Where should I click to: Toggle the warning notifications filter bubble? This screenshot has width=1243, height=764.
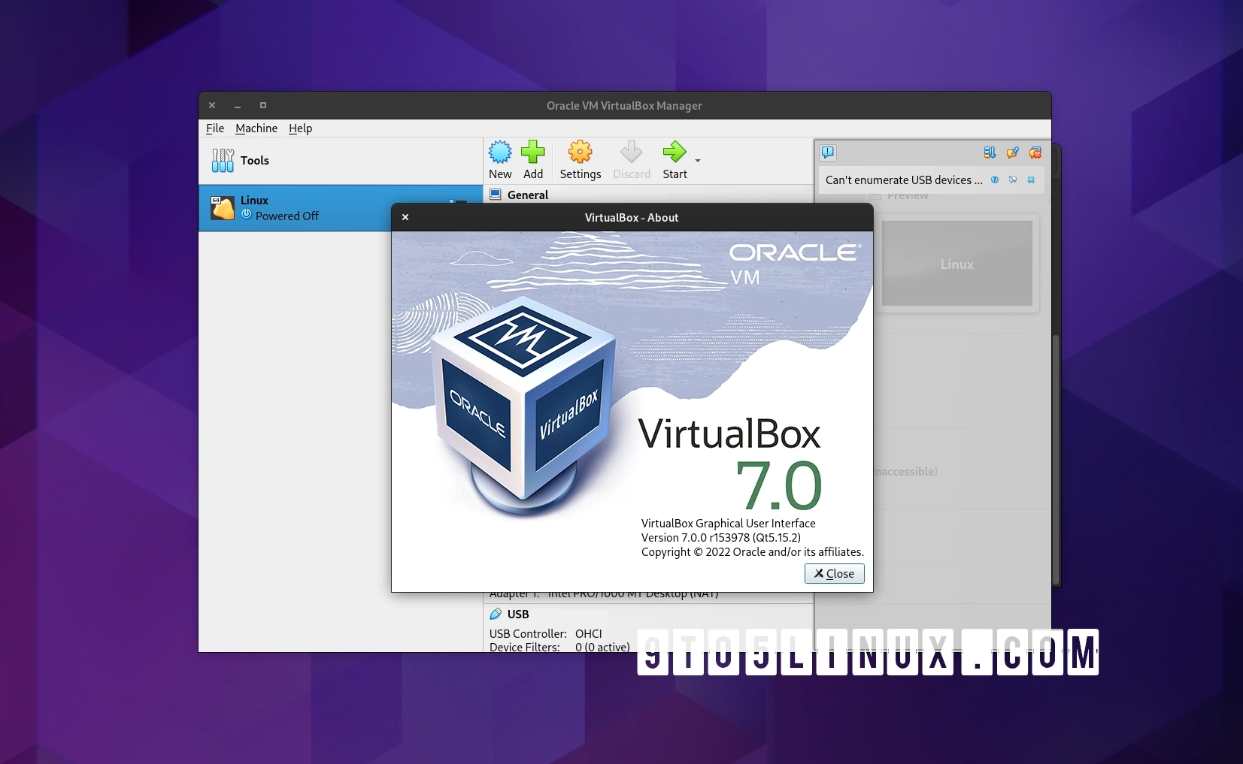point(827,152)
